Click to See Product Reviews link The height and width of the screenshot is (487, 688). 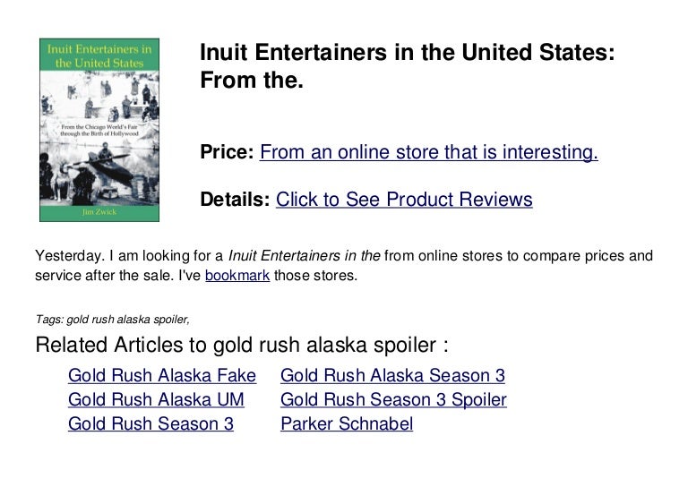[x=404, y=200]
